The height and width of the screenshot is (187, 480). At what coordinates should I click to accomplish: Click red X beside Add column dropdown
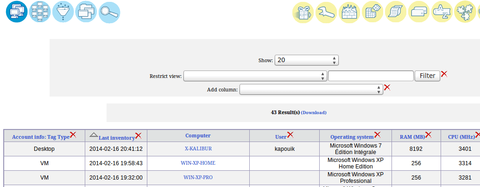tap(387, 87)
